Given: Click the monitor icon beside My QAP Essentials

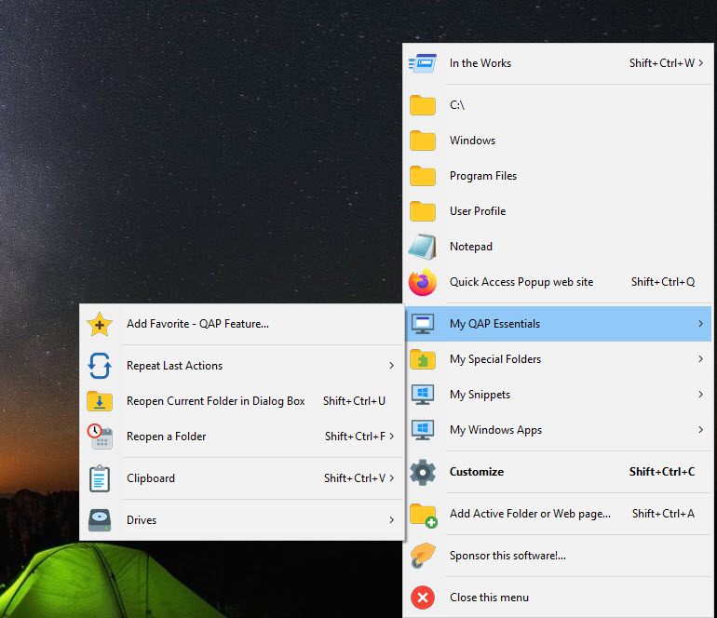Looking at the screenshot, I should (422, 324).
